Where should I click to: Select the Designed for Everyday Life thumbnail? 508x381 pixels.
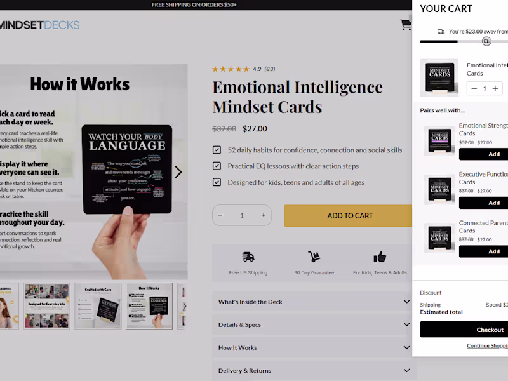[46, 306]
